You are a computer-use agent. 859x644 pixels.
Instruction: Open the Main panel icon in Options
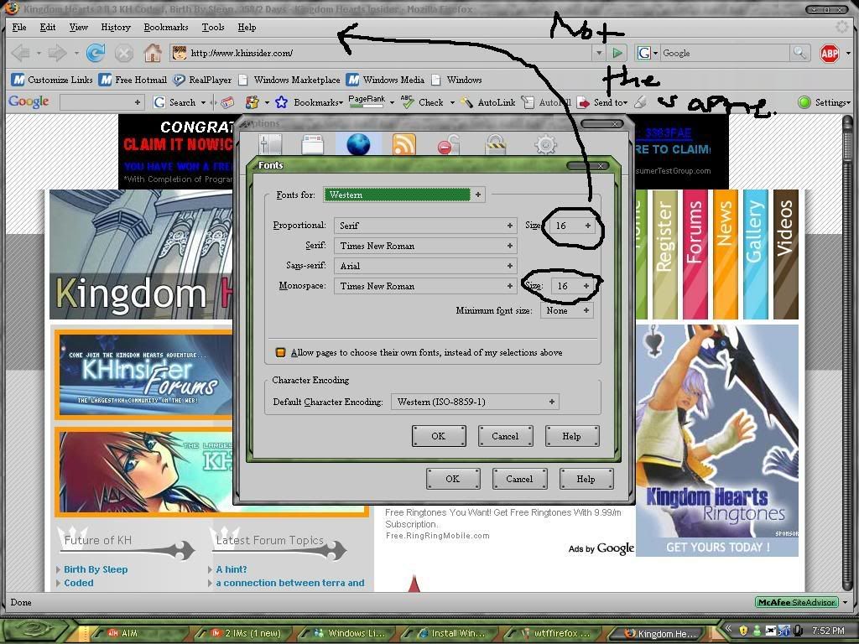click(x=270, y=144)
